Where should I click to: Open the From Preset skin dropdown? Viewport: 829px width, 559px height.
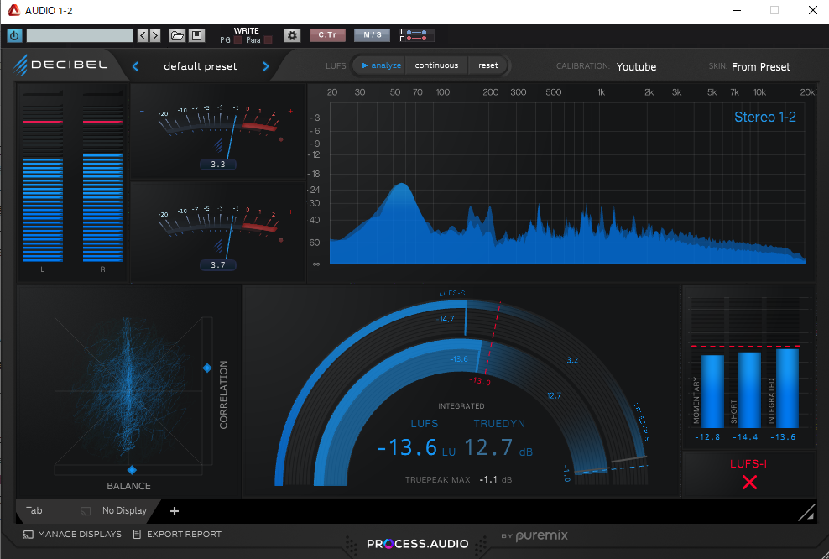pos(761,66)
